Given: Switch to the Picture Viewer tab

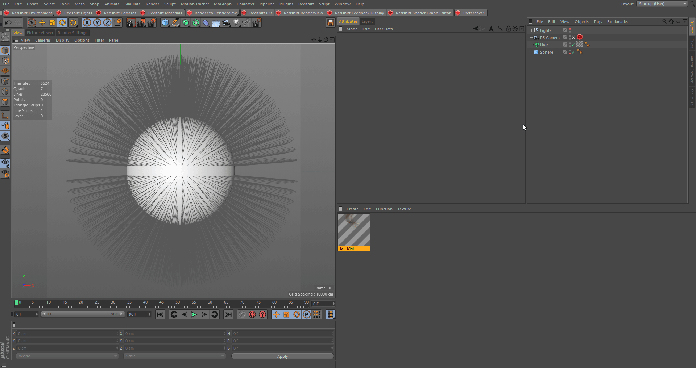Looking at the screenshot, I should [x=40, y=33].
